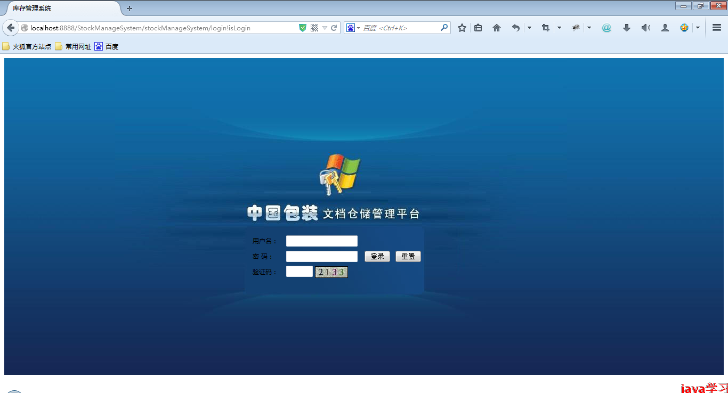Screen dimensions: 728x393
Task: Expand the crop tool dropdown arrow
Action: coord(559,28)
